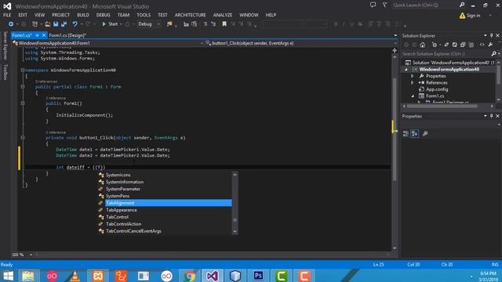The height and width of the screenshot is (282, 502).
Task: Click the Navigate Backward toolbar icon
Action: tap(10, 24)
